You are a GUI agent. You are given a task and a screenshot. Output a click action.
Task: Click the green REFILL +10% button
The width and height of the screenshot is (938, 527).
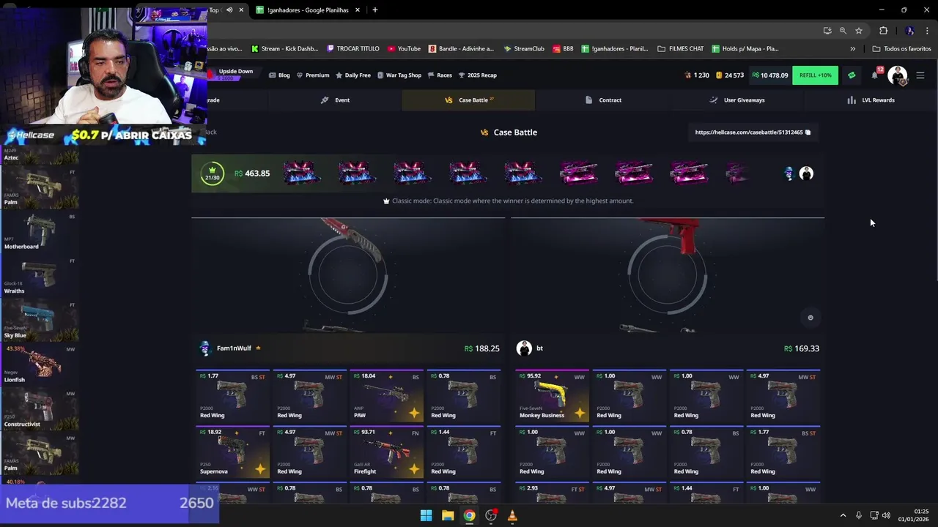tap(815, 75)
